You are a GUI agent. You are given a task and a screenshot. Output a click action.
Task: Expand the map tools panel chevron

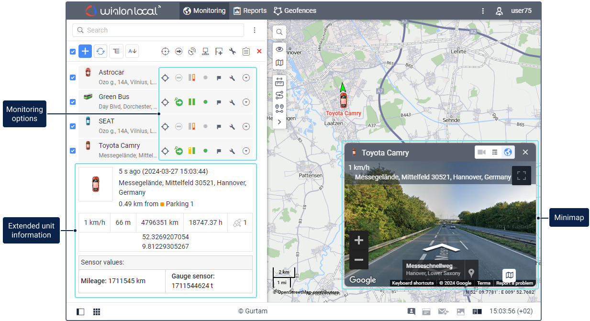pyautogui.click(x=279, y=122)
